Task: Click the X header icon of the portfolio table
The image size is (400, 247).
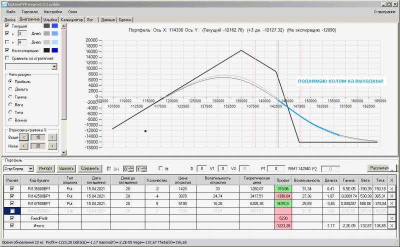Action: point(391,180)
